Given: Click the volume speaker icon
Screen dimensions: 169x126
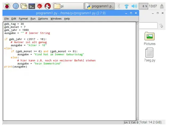Looking at the screenshot, I should point(134,6).
